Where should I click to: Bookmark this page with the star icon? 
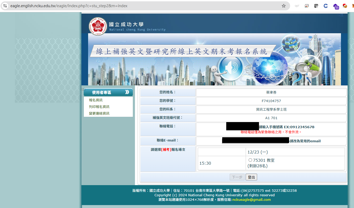[x=284, y=6]
